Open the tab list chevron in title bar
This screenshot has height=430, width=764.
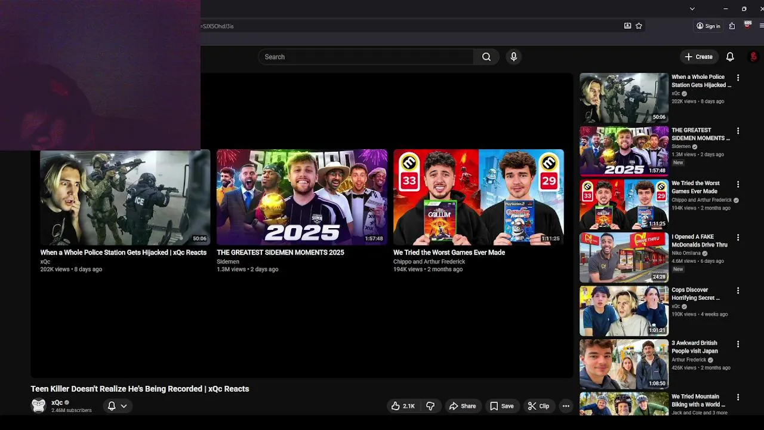pos(692,8)
